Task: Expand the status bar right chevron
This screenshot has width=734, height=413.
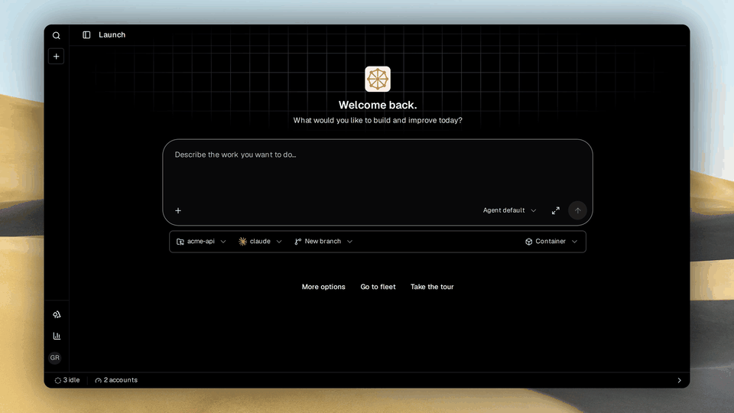Action: 679,380
